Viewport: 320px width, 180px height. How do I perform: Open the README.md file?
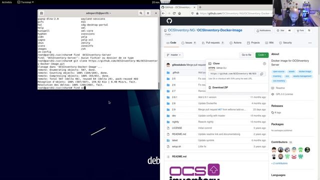point(179,134)
